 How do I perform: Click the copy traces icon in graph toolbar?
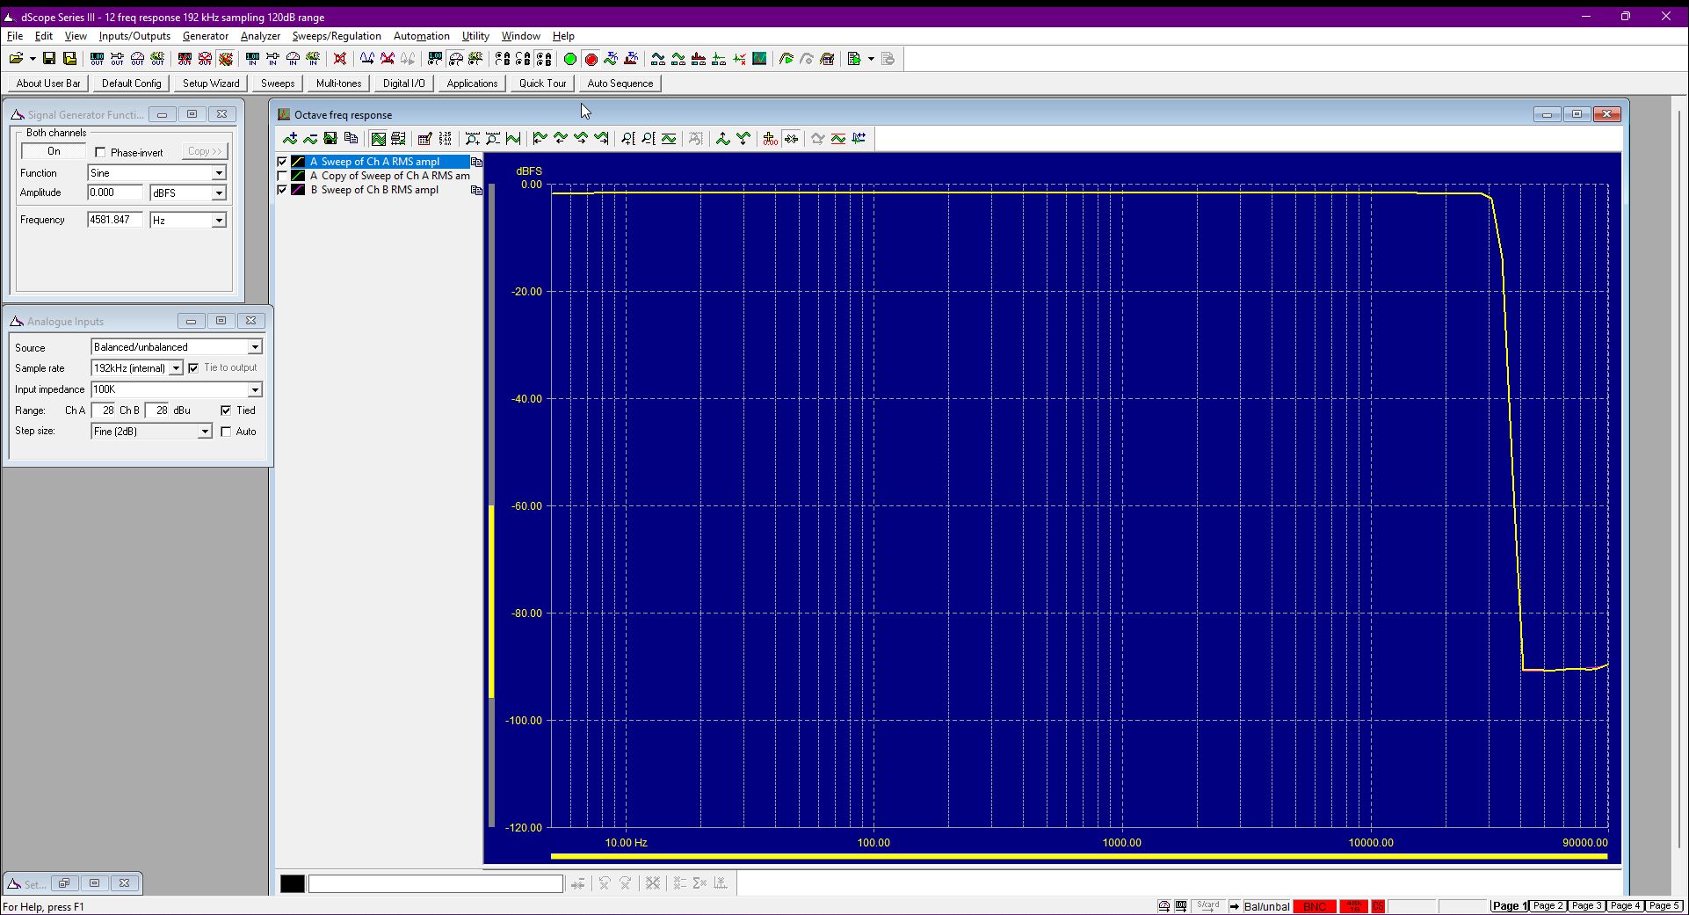[351, 138]
